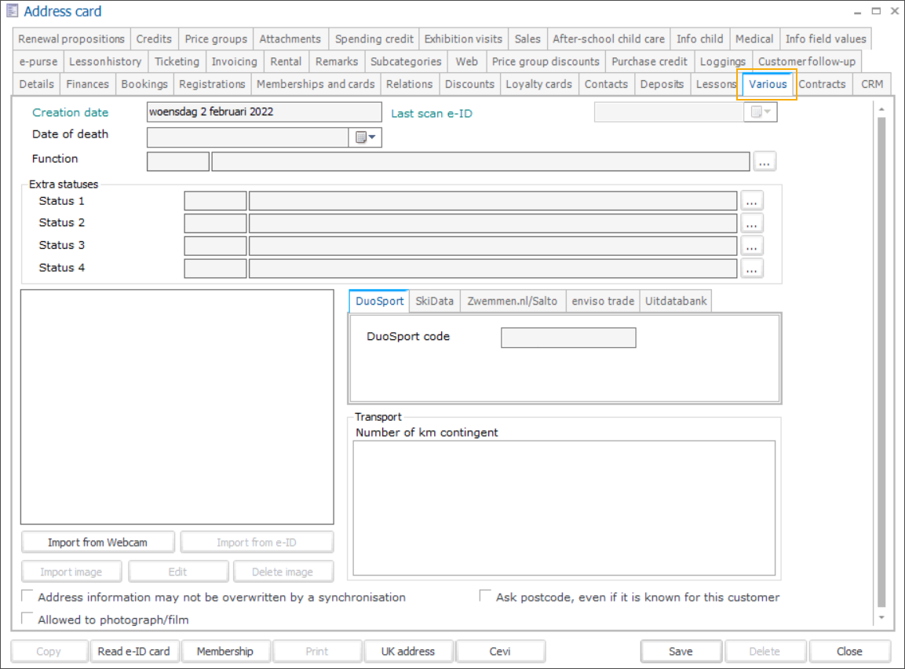Switch to the SkiData tab

pos(434,301)
